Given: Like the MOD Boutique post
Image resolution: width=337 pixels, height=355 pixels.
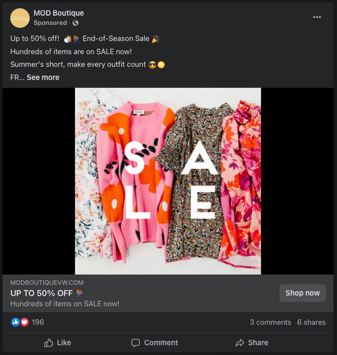Looking at the screenshot, I should click(57, 343).
